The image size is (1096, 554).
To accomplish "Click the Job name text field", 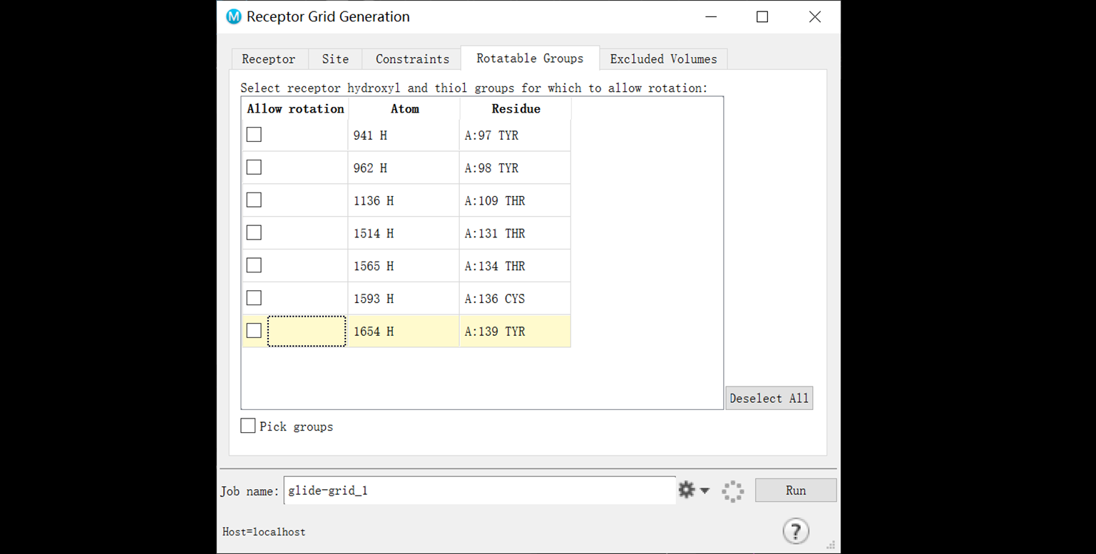I will tap(479, 491).
